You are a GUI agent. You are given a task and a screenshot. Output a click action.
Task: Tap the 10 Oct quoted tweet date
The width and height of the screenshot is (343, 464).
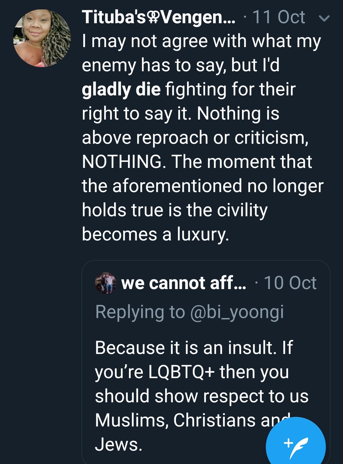point(290,283)
